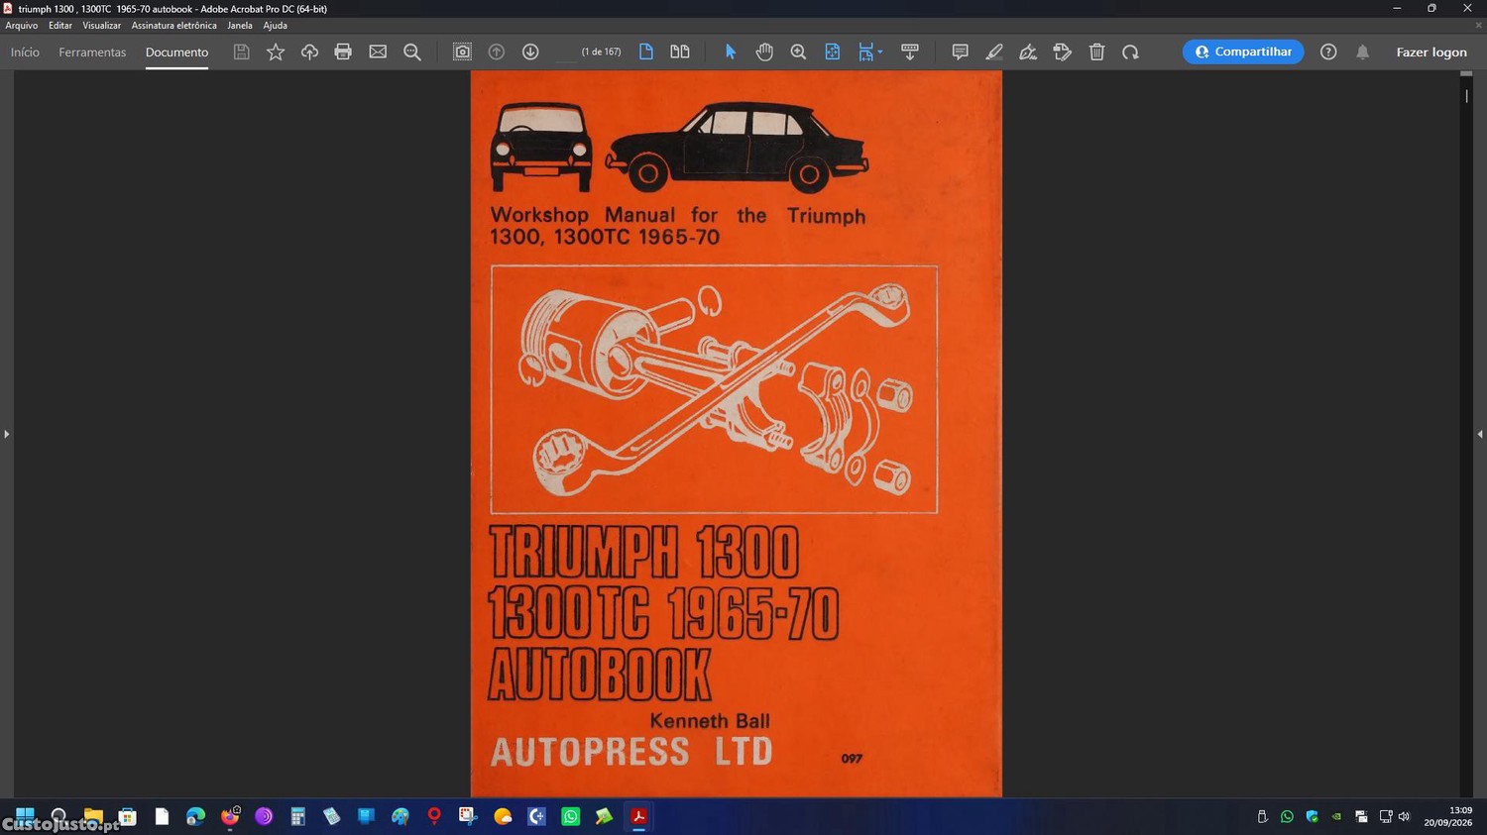Select the highlight text pen tool
The width and height of the screenshot is (1487, 835).
tap(994, 52)
